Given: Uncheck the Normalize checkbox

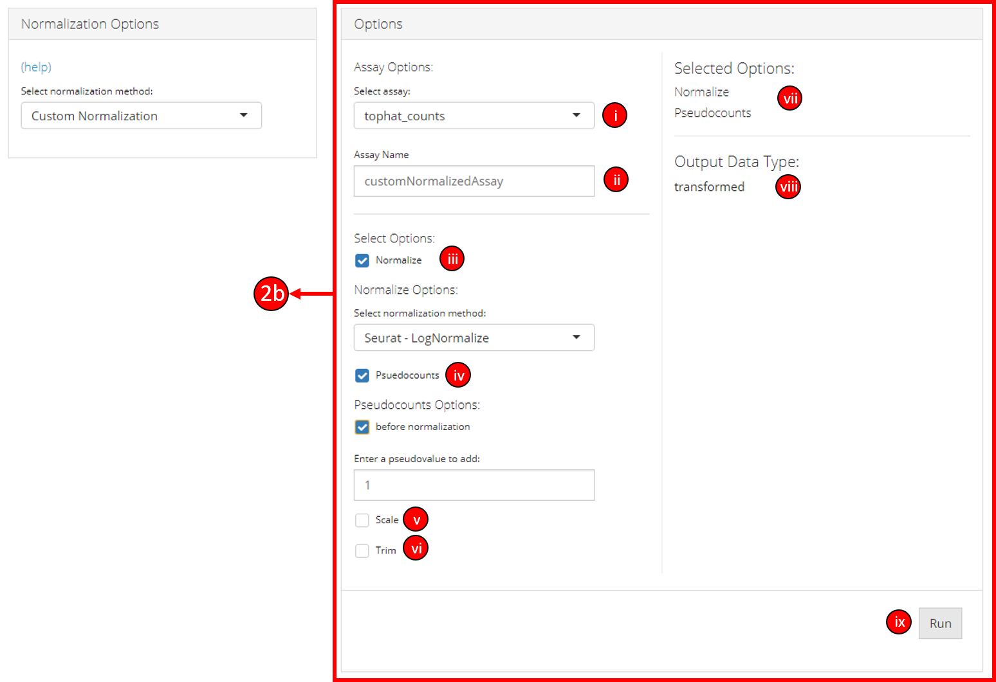Looking at the screenshot, I should (362, 260).
